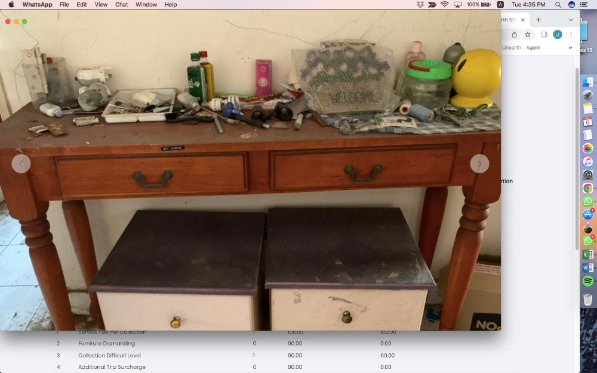Open the View menu
Viewport: 597px width, 373px height.
coord(101,5)
